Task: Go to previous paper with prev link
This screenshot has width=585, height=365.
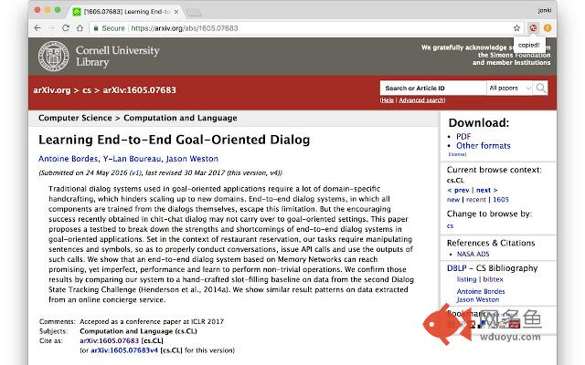Action: [x=458, y=190]
